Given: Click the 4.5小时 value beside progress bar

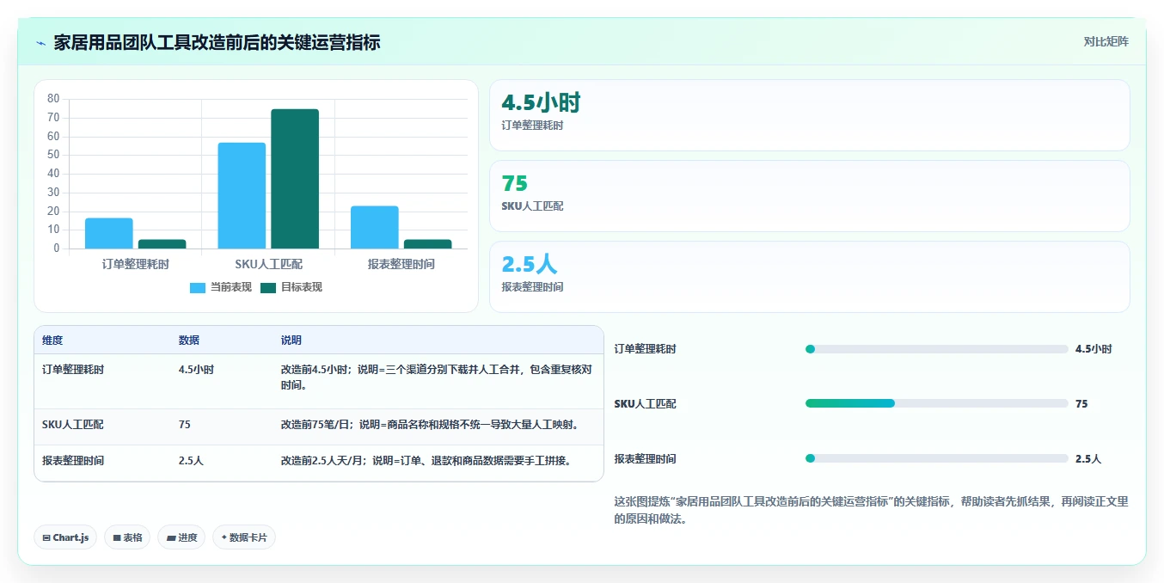Looking at the screenshot, I should 1094,349.
